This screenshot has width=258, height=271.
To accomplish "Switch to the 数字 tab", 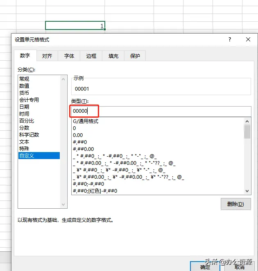I will (x=25, y=55).
